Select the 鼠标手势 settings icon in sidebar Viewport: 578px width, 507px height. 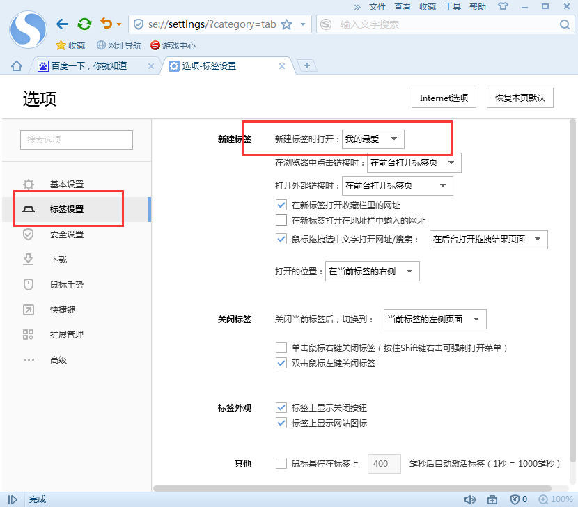[x=29, y=284]
